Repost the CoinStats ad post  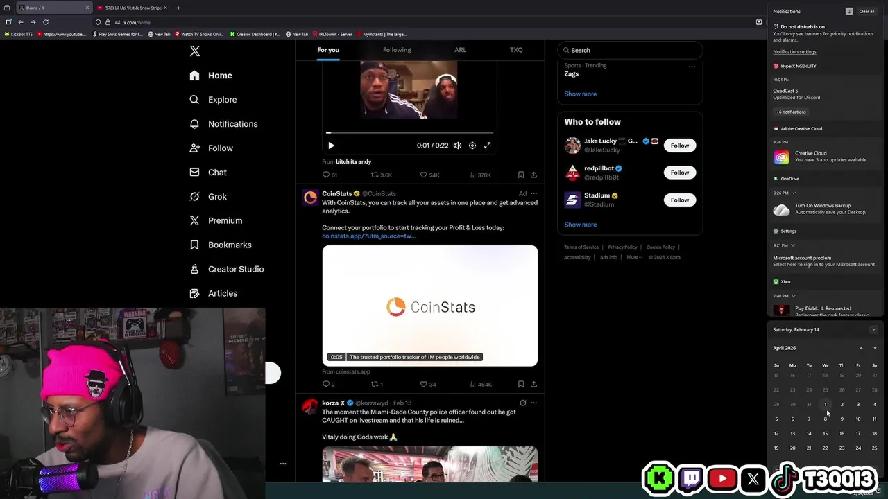(377, 384)
